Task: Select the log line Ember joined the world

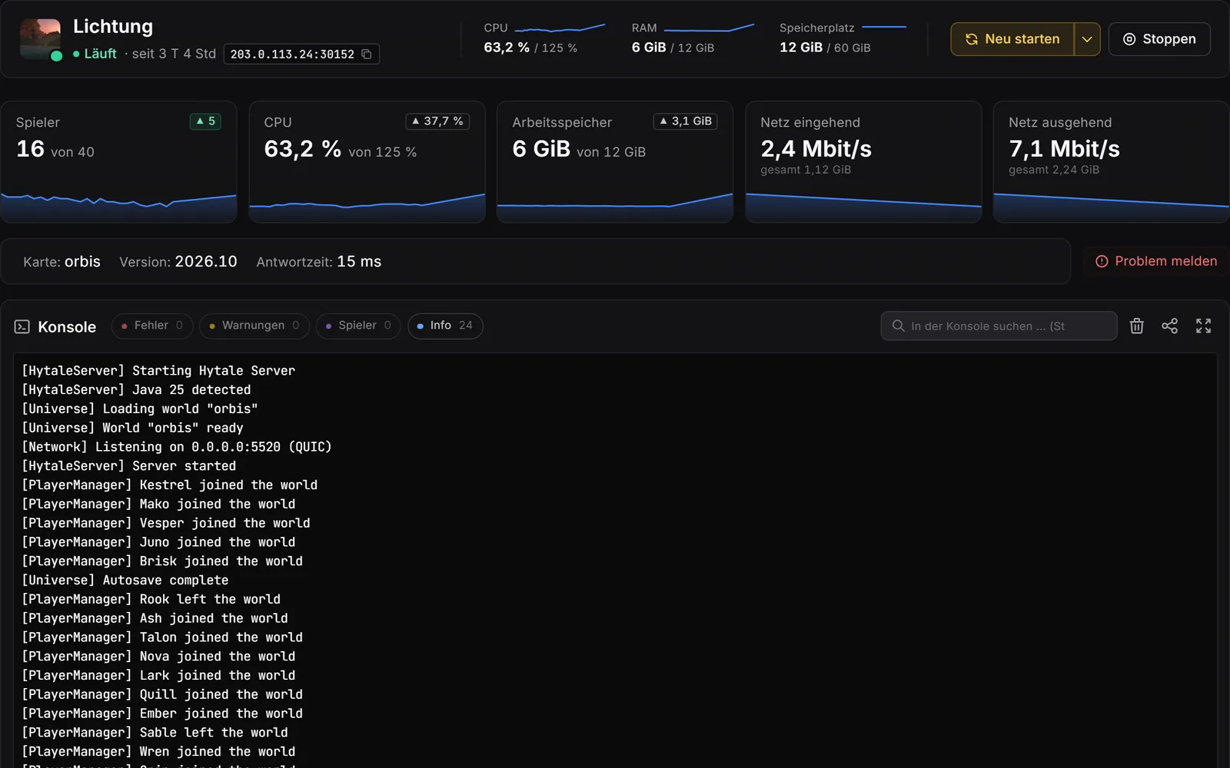Action: (162, 713)
